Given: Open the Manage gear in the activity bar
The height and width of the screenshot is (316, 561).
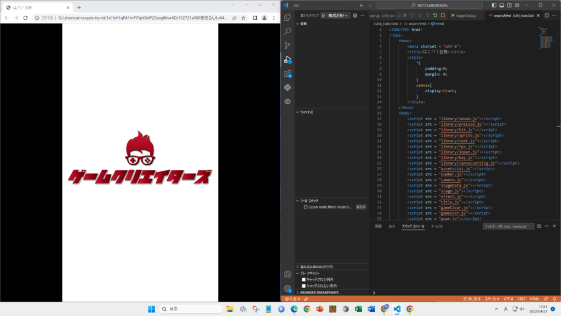Looking at the screenshot, I should (288, 289).
